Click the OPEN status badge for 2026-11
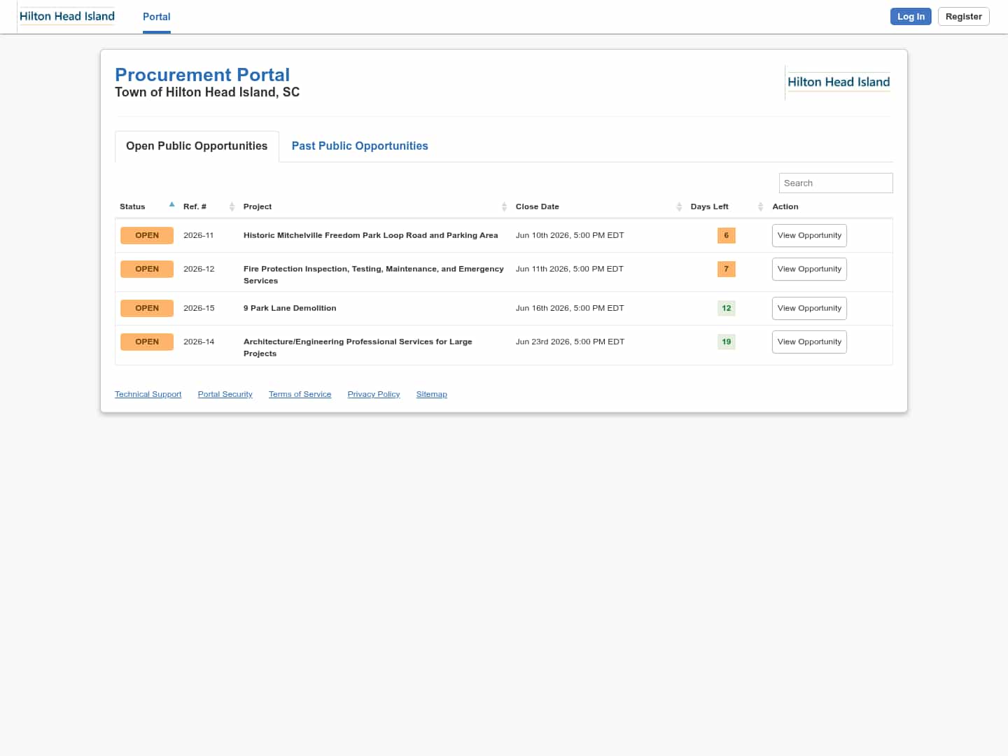Image resolution: width=1008 pixels, height=756 pixels. click(x=147, y=235)
